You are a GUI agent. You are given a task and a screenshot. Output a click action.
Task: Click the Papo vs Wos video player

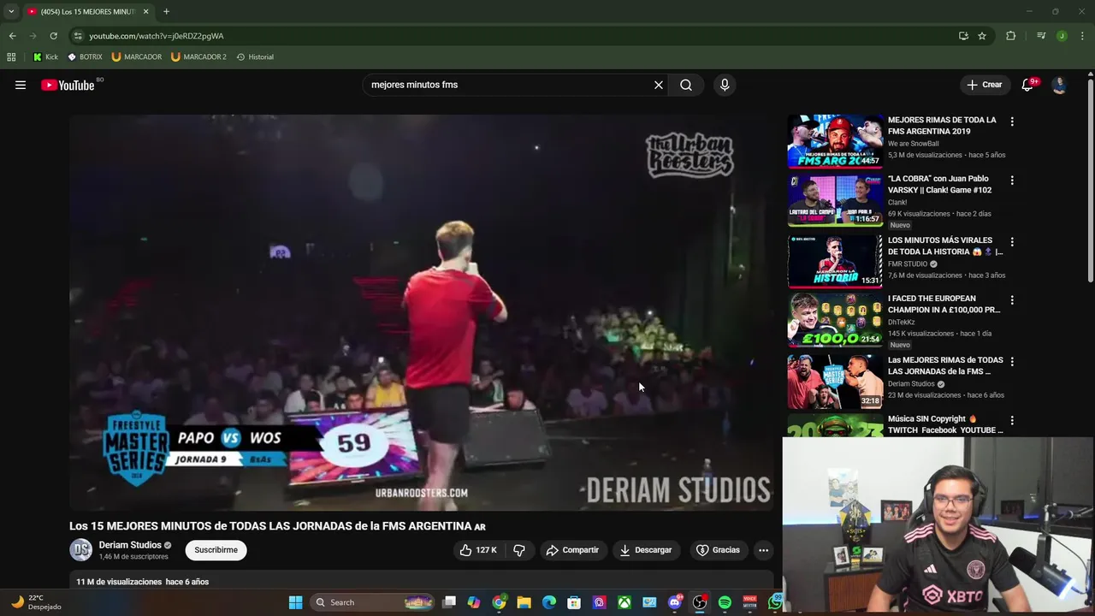click(x=421, y=312)
